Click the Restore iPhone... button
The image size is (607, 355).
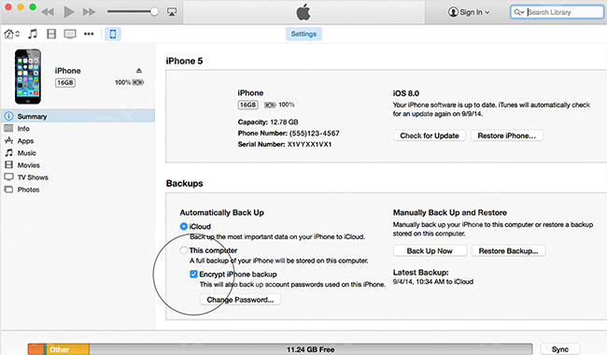point(507,135)
